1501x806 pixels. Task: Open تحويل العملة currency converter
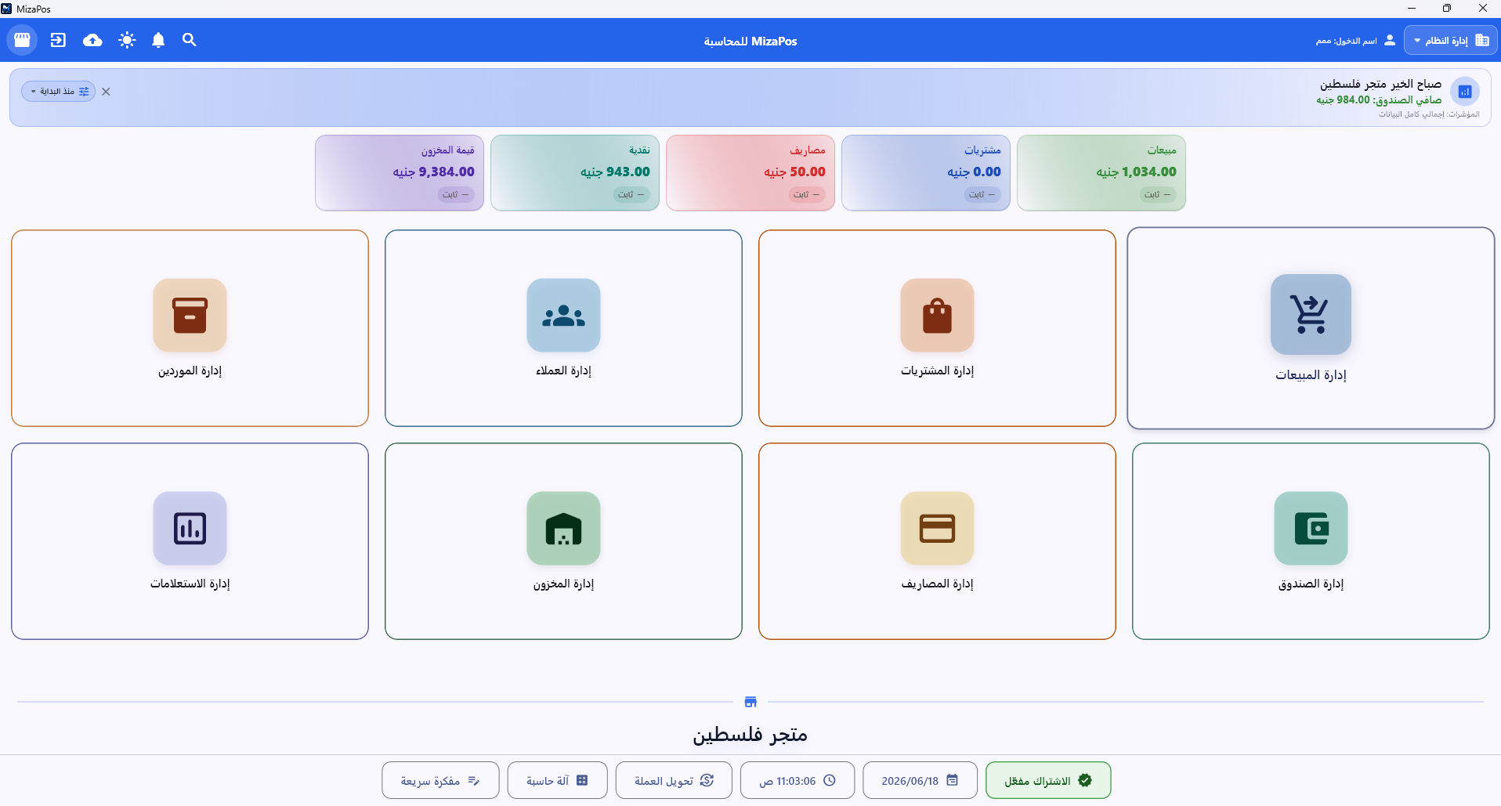[x=674, y=780]
